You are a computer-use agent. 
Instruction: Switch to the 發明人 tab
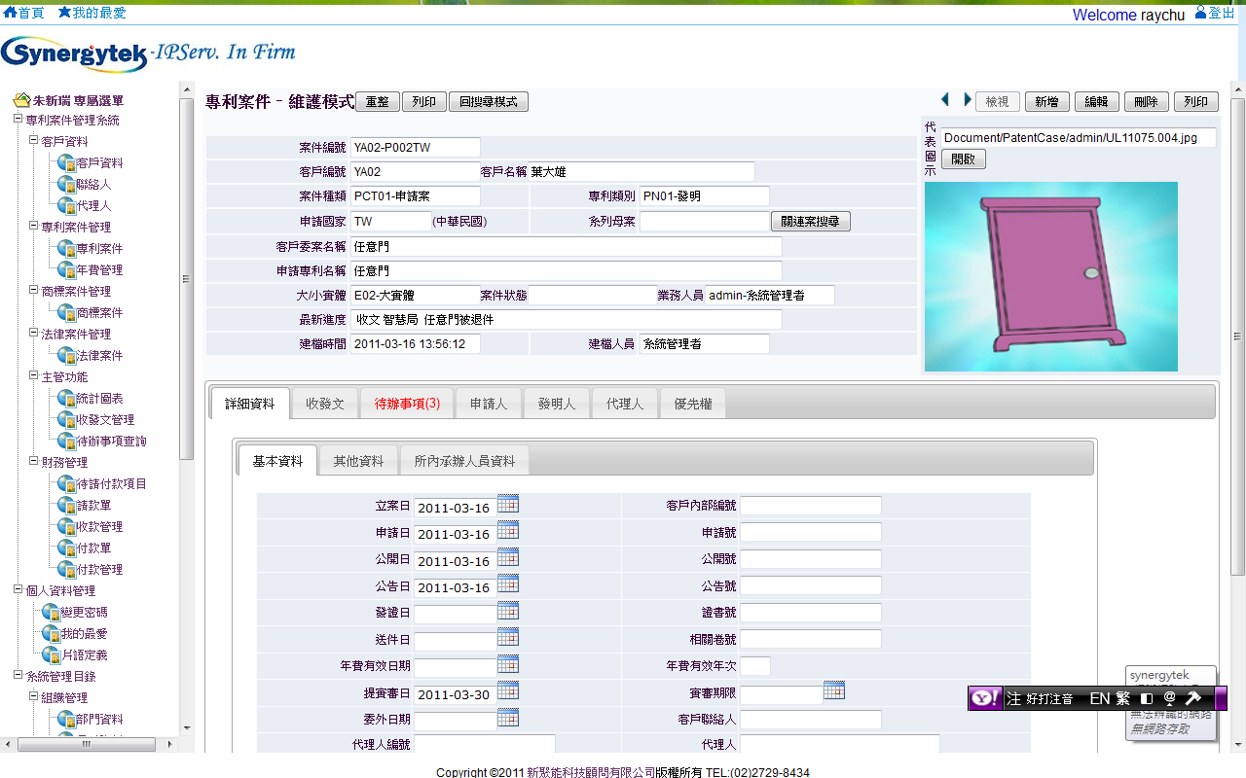(x=557, y=404)
